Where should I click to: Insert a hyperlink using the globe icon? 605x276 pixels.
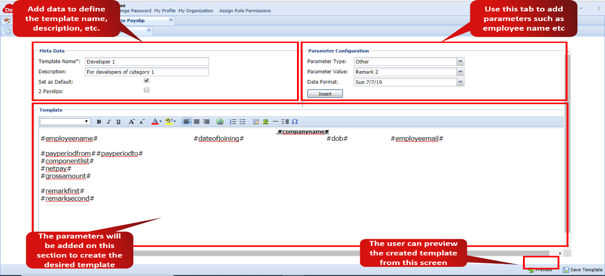tap(221, 121)
